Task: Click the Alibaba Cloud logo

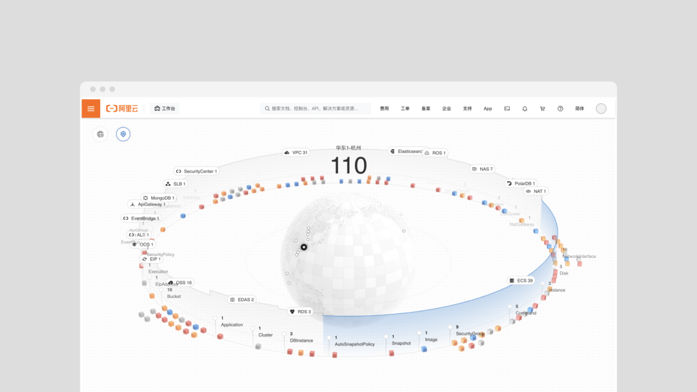Action: [x=122, y=108]
